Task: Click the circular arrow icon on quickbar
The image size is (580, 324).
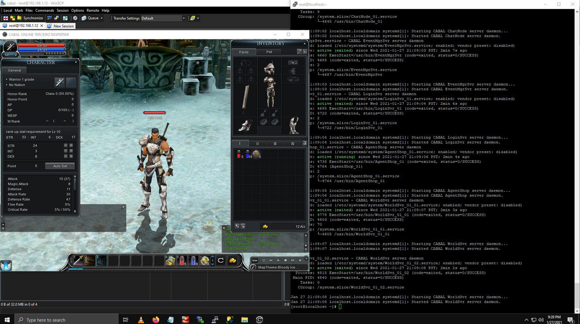Action: pos(220,260)
